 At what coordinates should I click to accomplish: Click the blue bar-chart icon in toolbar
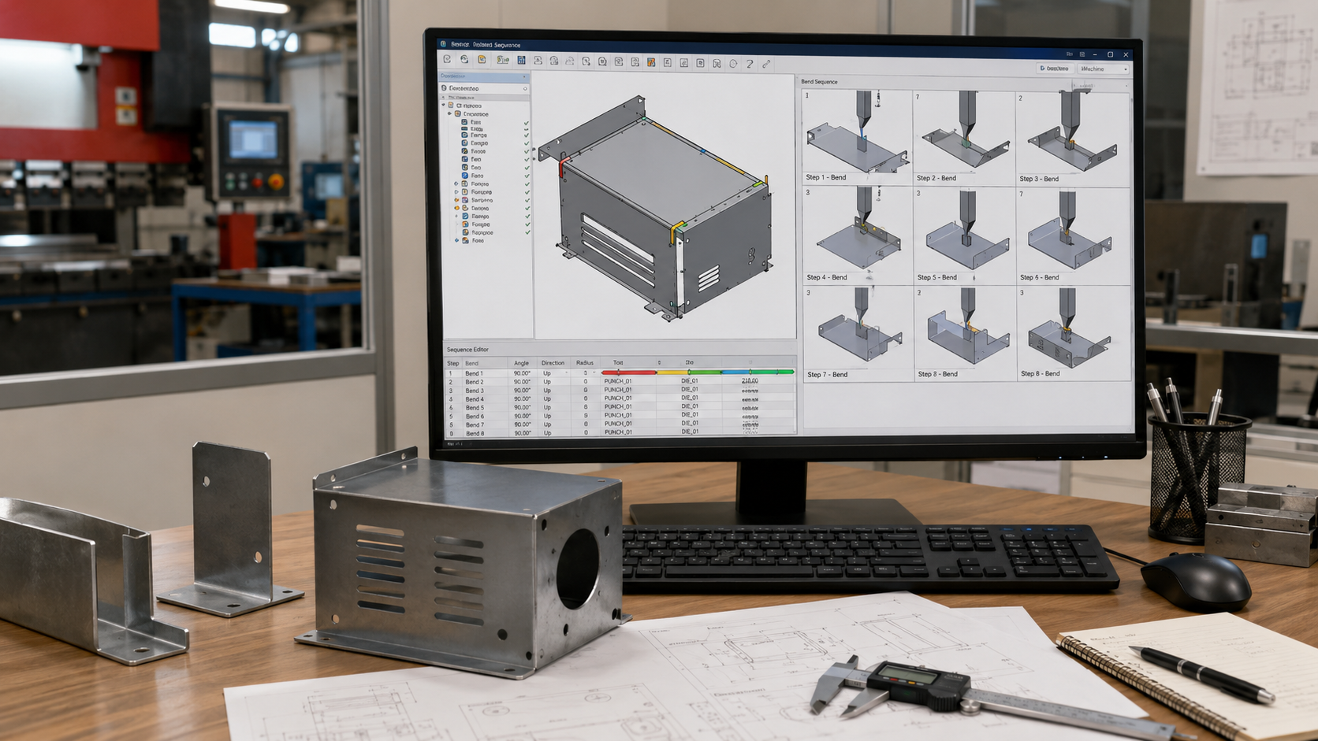521,60
